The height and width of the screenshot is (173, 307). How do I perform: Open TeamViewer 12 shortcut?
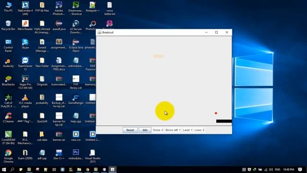tap(25, 64)
